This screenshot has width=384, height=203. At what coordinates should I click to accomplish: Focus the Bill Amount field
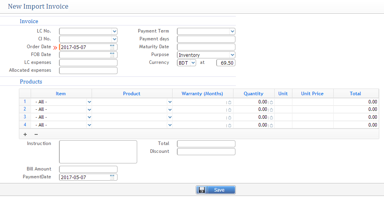pos(88,169)
